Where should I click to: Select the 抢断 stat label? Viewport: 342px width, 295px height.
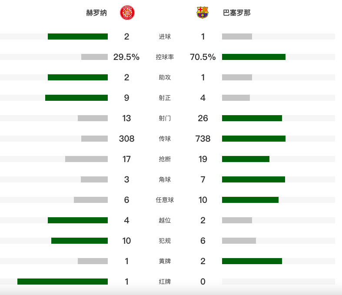(x=165, y=159)
